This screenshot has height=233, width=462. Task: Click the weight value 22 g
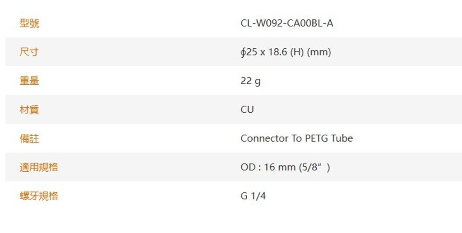pyautogui.click(x=250, y=81)
